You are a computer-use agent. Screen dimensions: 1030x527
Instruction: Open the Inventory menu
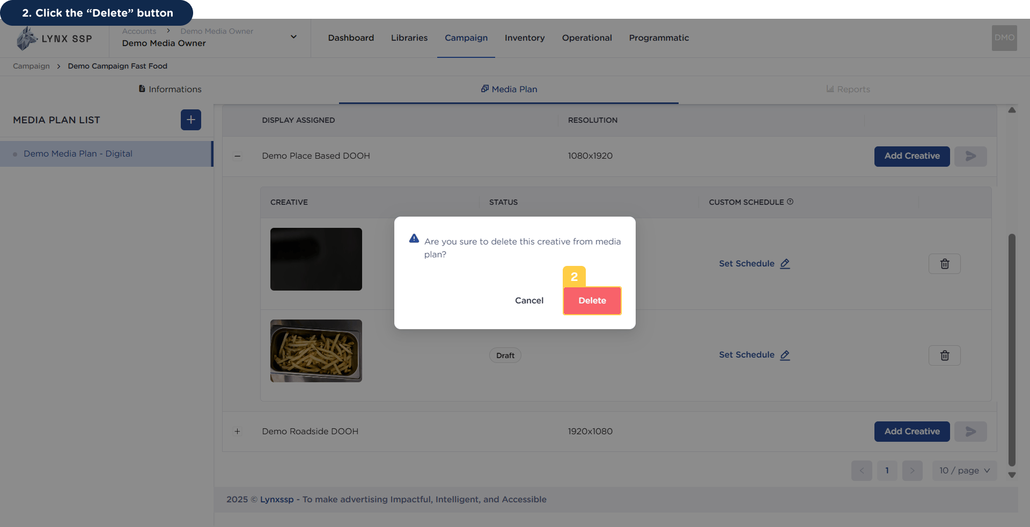525,38
